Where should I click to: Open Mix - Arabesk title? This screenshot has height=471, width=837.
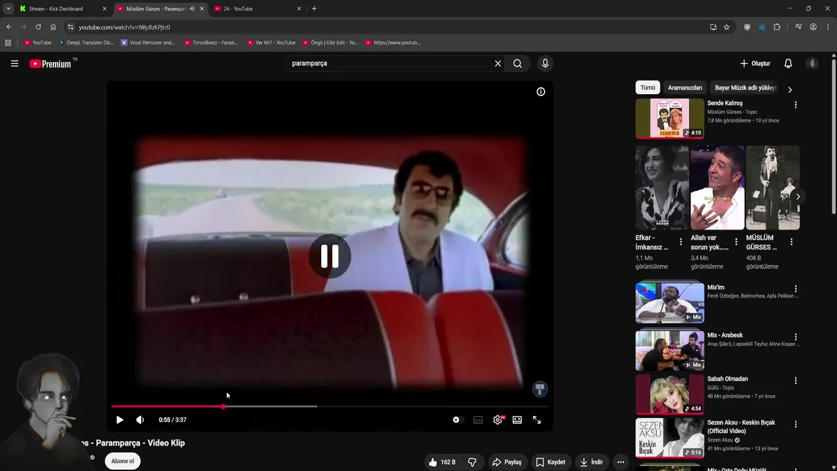725,335
